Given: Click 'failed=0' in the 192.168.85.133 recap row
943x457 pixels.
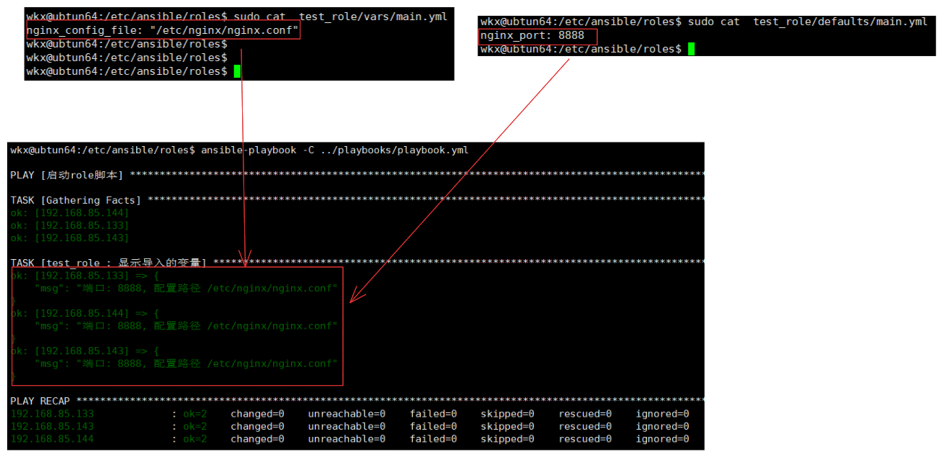Looking at the screenshot, I should pos(434,414).
